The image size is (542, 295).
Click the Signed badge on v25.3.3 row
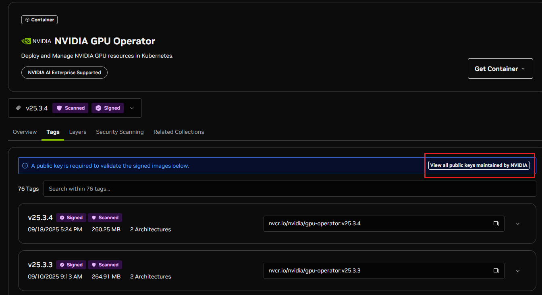[71, 265]
